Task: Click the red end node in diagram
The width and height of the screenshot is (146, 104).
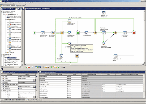Action: [x=134, y=33]
